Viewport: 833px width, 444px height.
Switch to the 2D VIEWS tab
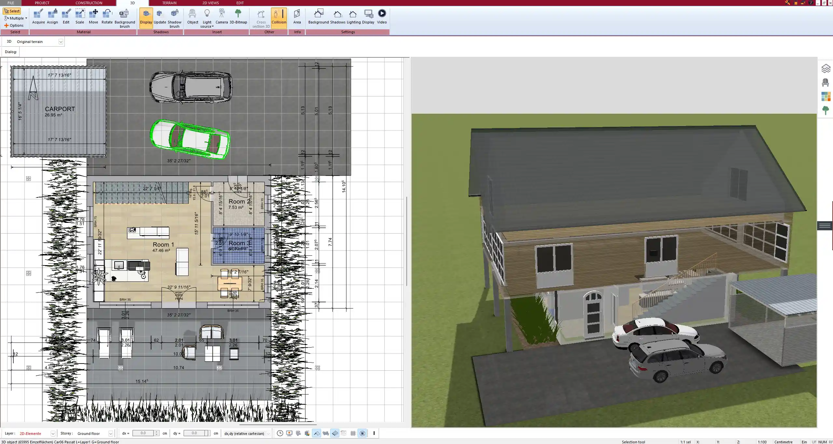coord(211,3)
